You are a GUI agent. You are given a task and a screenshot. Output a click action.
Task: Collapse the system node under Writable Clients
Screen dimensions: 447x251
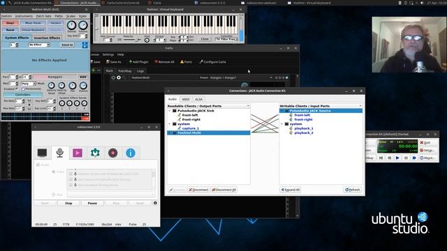click(282, 124)
